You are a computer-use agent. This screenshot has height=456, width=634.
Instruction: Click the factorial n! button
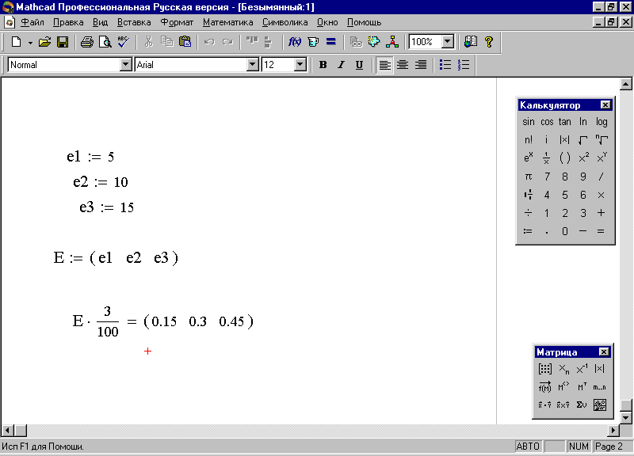click(528, 140)
